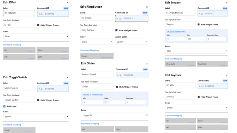The height and width of the screenshot is (133, 237).
Task: Close the Edit Slider panel
Action: [x=147, y=64]
